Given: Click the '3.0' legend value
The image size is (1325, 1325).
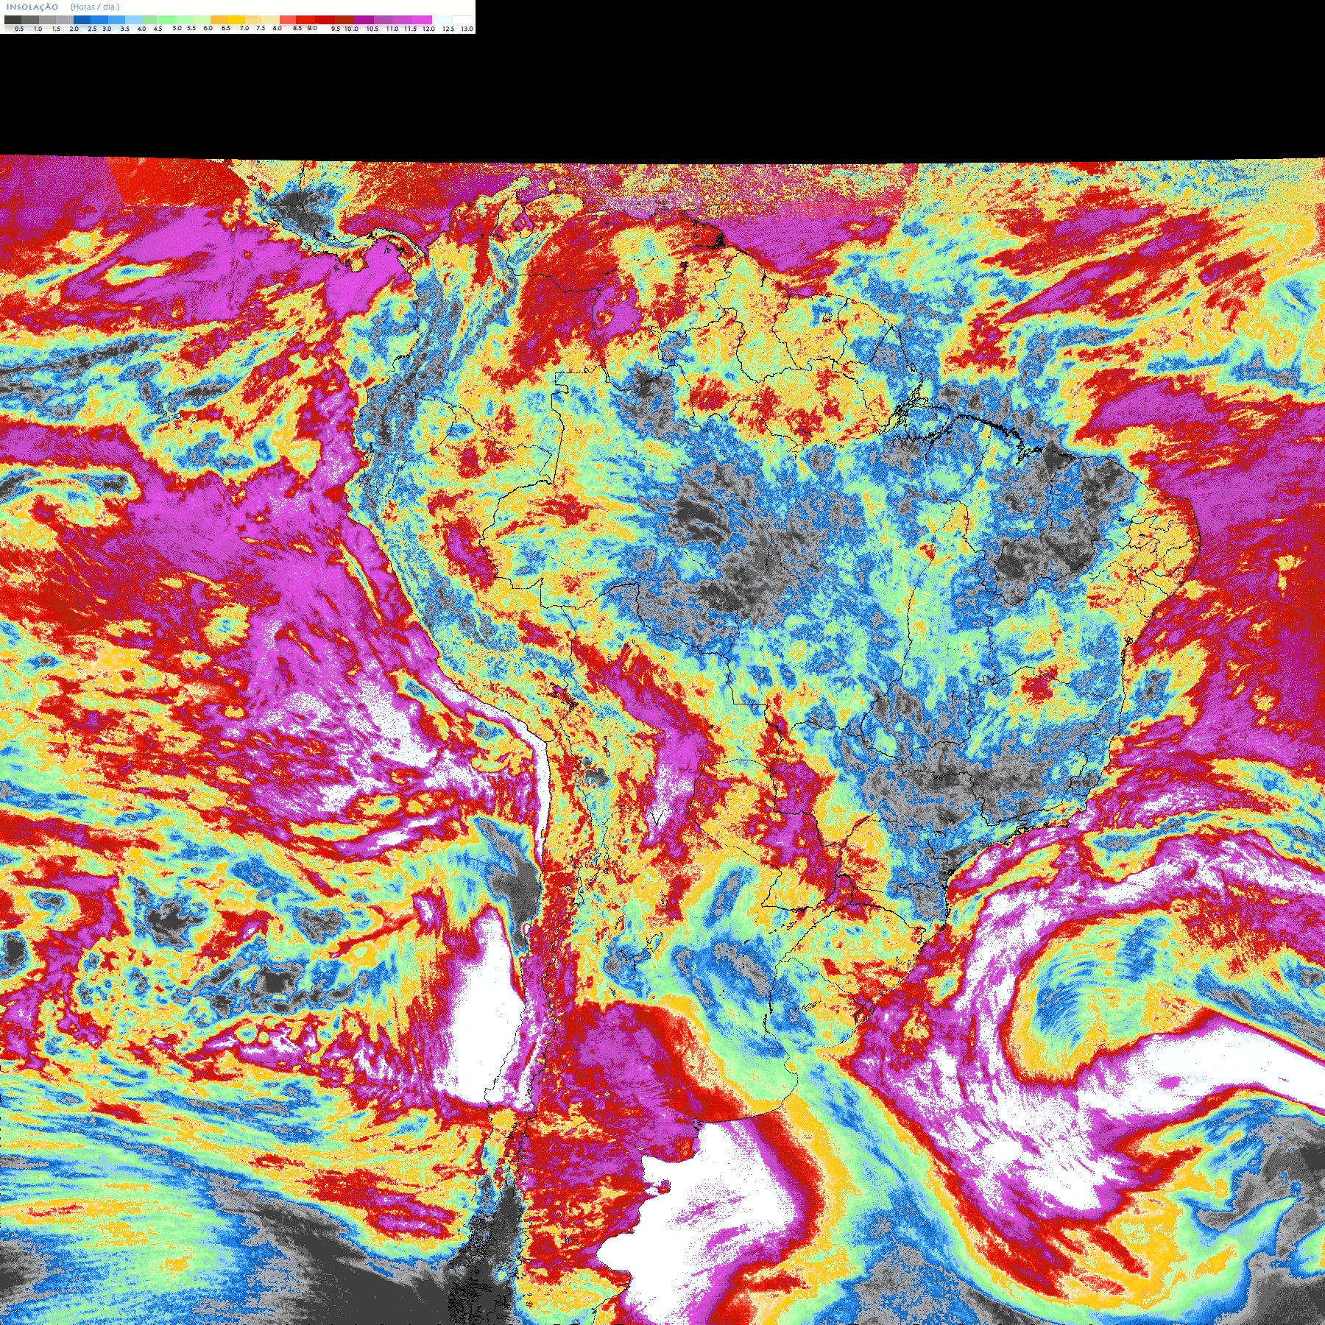Looking at the screenshot, I should point(107,29).
